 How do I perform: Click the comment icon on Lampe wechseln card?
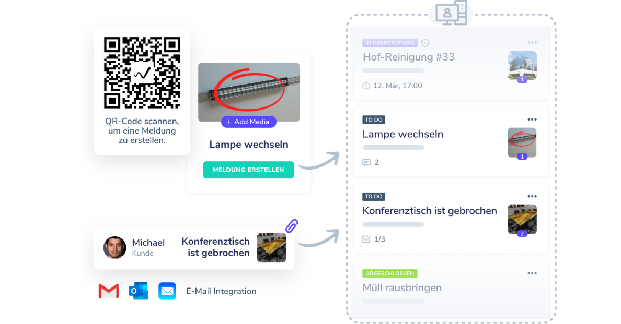click(366, 162)
